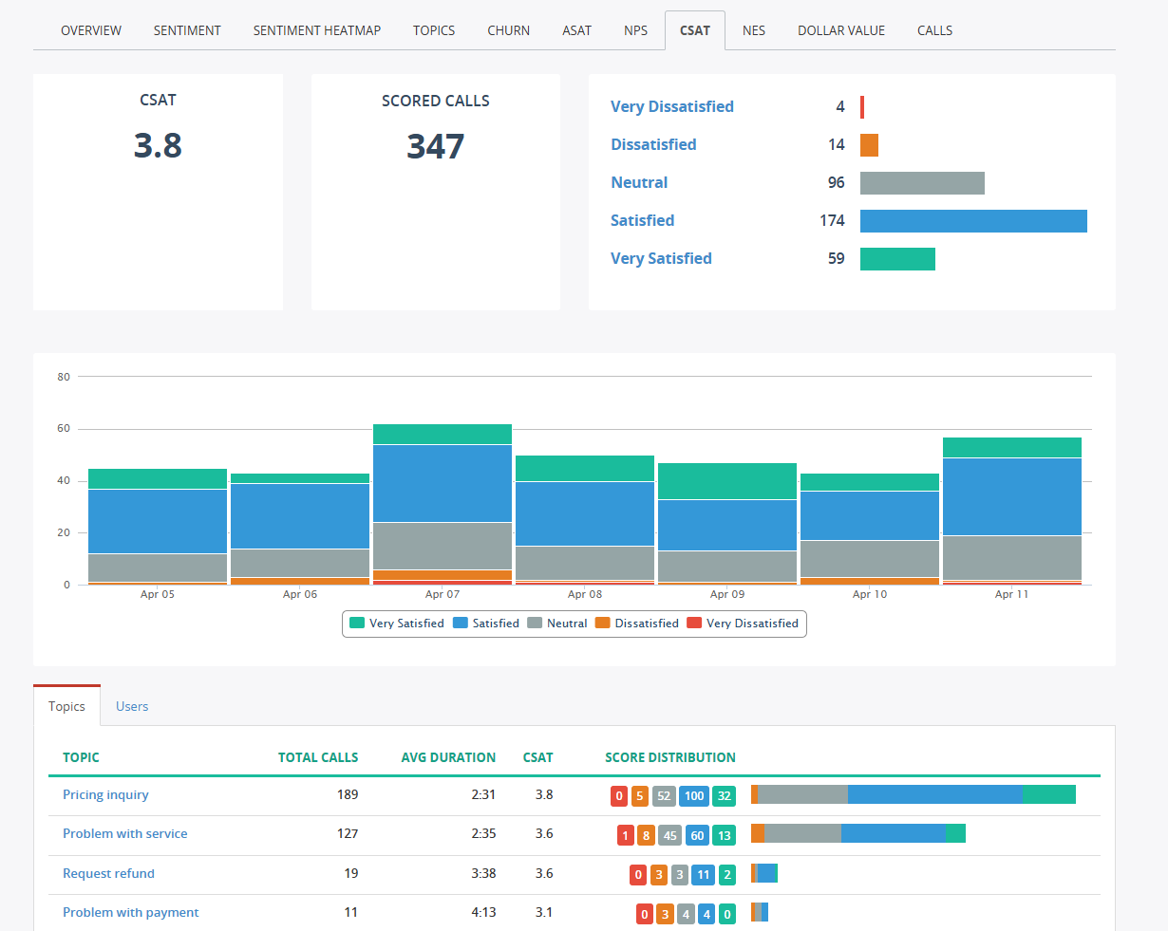This screenshot has width=1168, height=931.
Task: Open the CHURN tab
Action: coord(508,29)
